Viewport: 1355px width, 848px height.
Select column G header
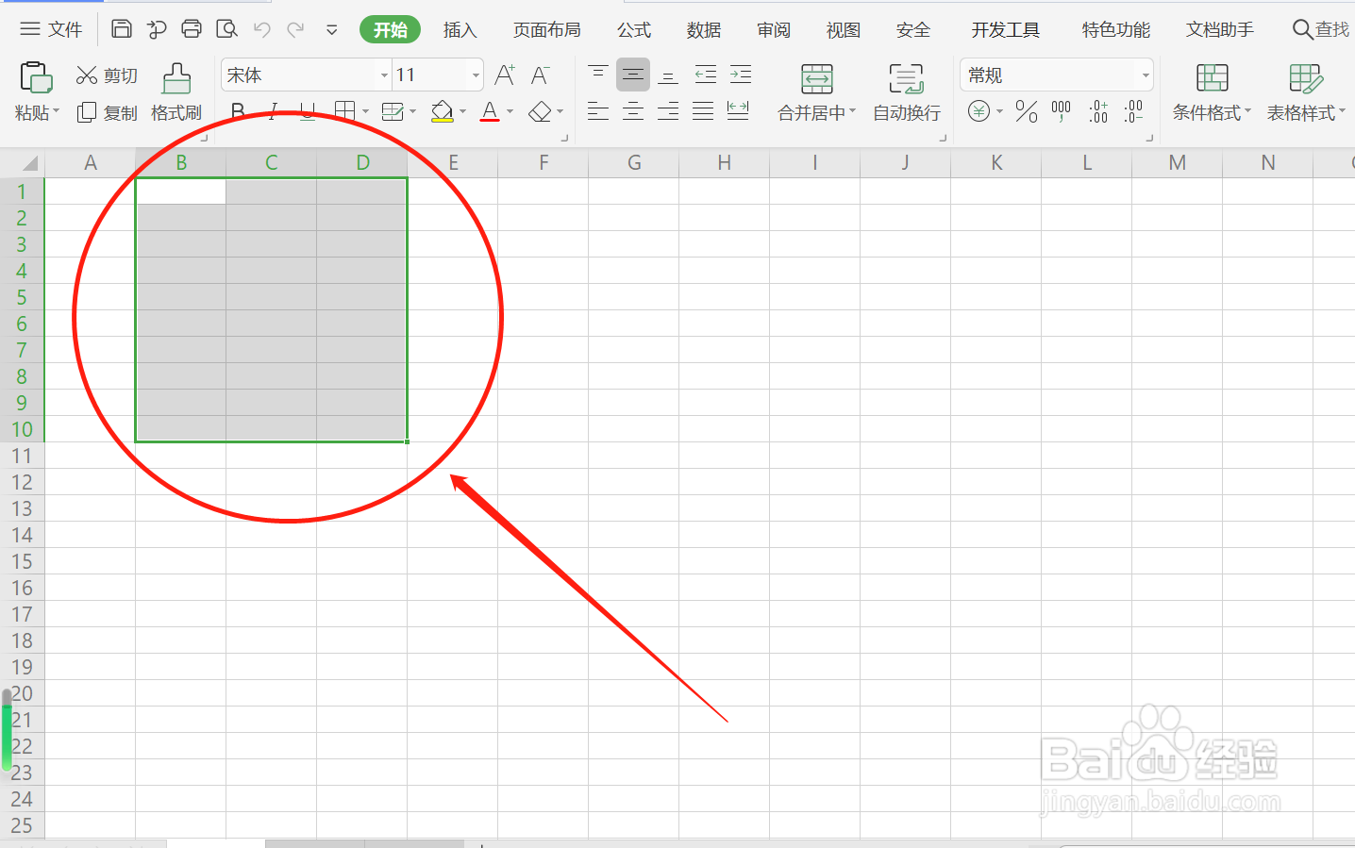click(x=634, y=163)
